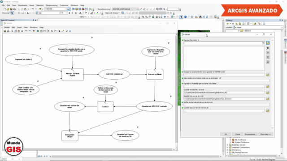Select the Contour tool element in model
Screen dimensions: 287x161
(x=105, y=106)
